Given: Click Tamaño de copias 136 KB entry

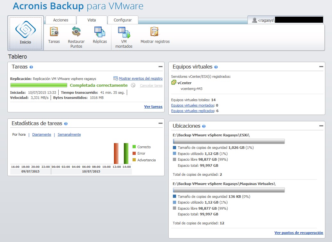Looking at the screenshot, I should click(x=214, y=197).
